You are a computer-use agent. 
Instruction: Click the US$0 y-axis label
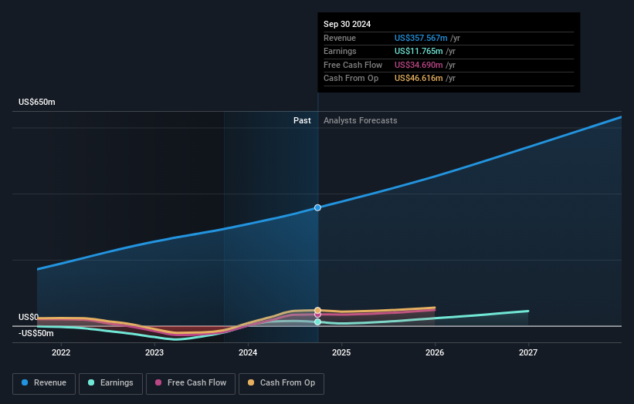coord(29,317)
